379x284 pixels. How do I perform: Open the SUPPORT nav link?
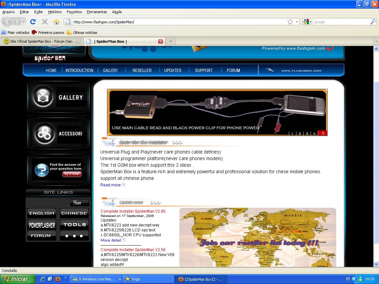pos(204,70)
